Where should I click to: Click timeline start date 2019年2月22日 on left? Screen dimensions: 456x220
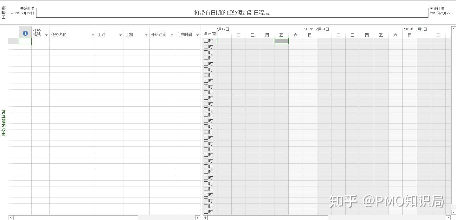[x=22, y=13]
